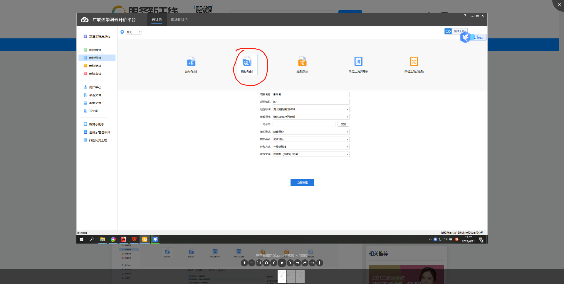
Task: Pick the 单位工程/清单 icon
Action: tap(358, 62)
